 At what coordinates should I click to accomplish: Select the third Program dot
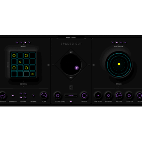pos(121,42)
